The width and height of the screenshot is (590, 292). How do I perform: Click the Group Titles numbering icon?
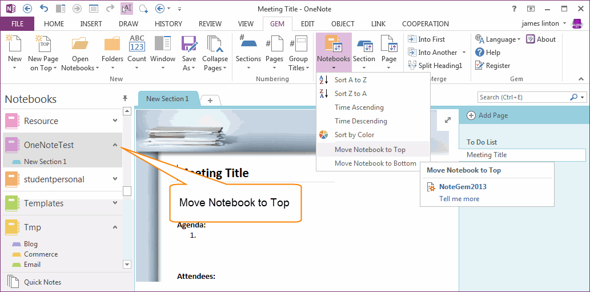click(x=298, y=45)
